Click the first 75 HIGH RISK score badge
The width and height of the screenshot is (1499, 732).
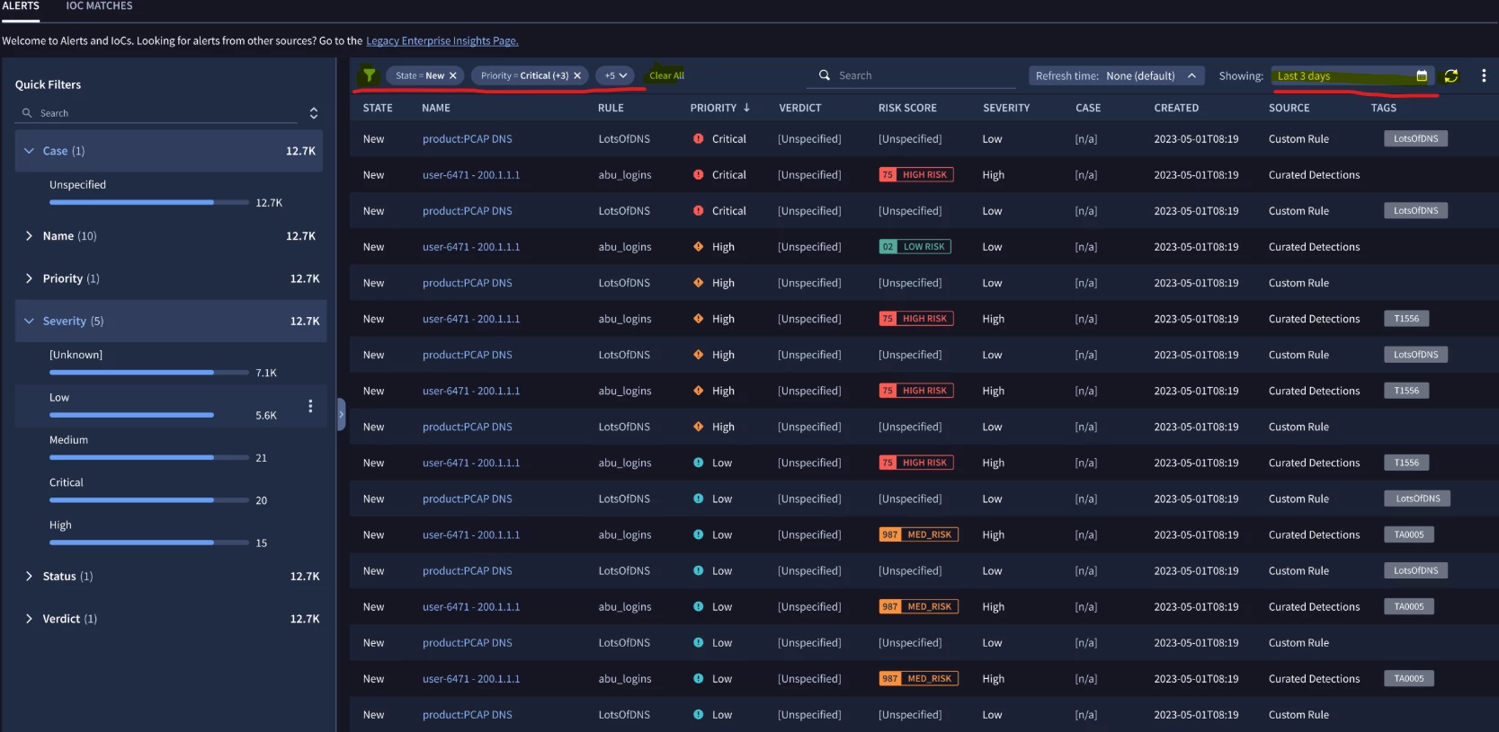(916, 175)
